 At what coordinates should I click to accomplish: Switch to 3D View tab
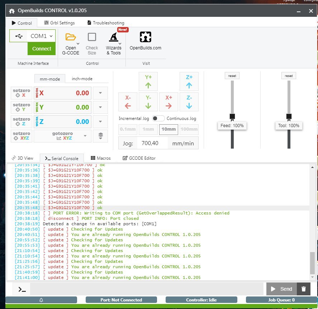pos(23,158)
